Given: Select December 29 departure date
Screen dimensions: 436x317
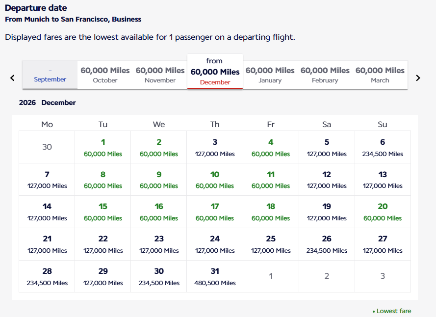Looking at the screenshot, I should 103,276.
